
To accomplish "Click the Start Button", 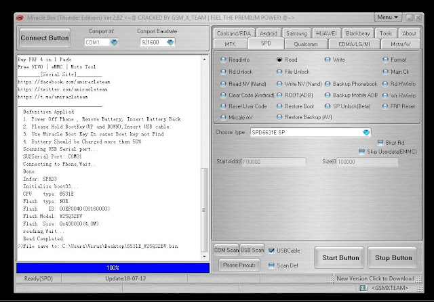I will (x=340, y=257).
